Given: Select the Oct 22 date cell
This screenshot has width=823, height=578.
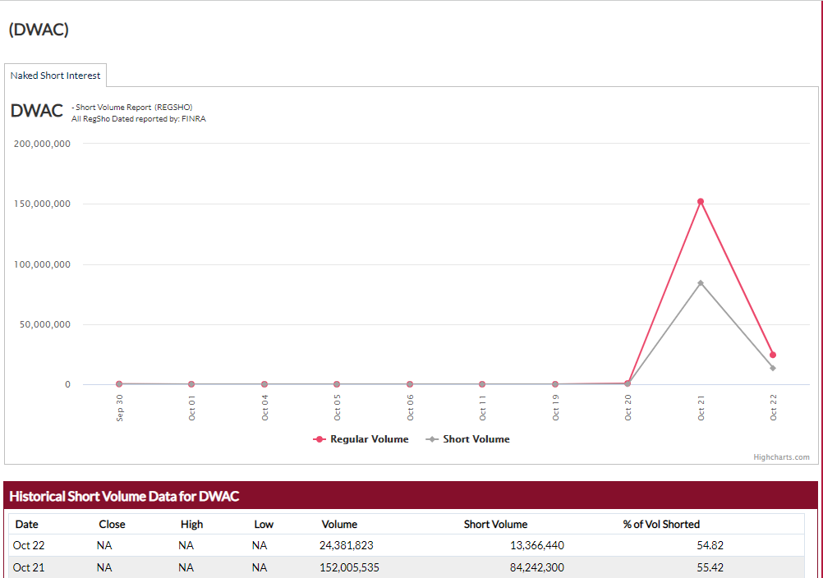Looking at the screenshot, I should pos(29,545).
